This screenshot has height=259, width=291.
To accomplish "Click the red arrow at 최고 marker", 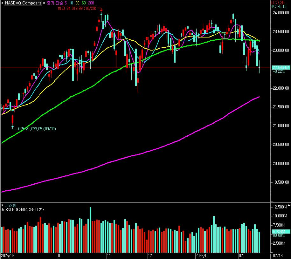I will point(100,10).
